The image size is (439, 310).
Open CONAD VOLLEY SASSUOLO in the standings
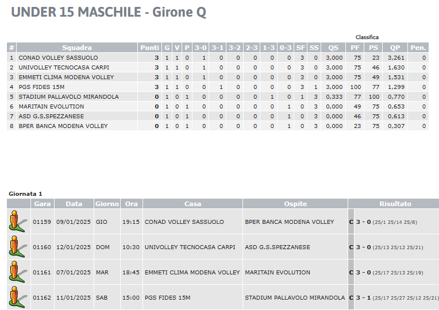coord(58,57)
